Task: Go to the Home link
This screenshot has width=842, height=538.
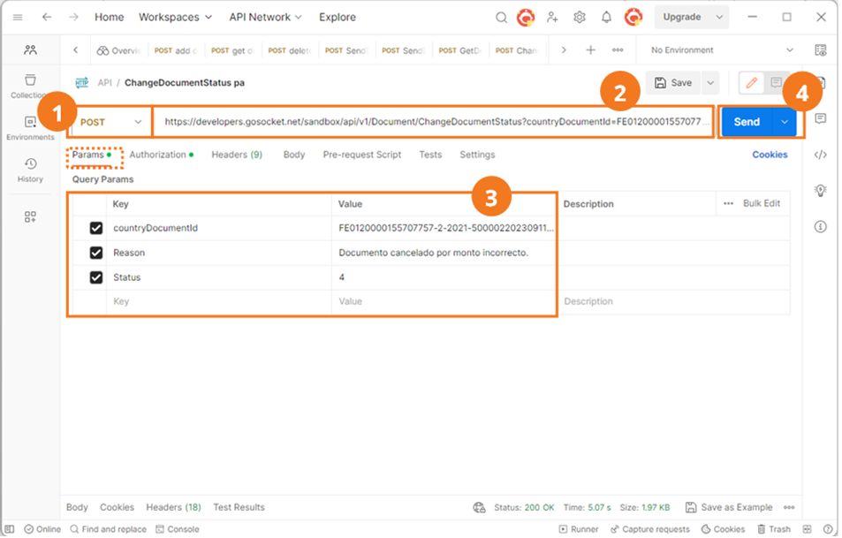Action: 110,17
